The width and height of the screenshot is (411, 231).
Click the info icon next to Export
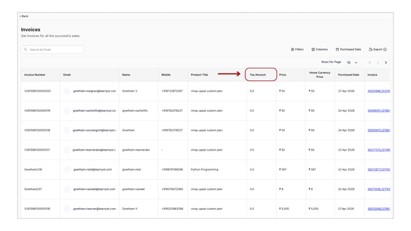(385, 49)
